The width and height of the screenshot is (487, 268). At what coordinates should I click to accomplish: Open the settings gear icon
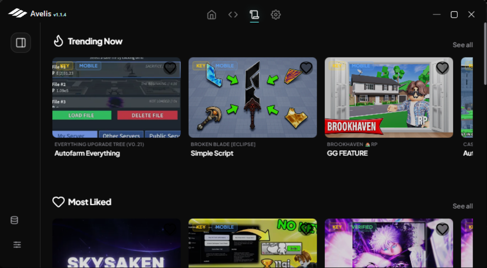coord(276,14)
